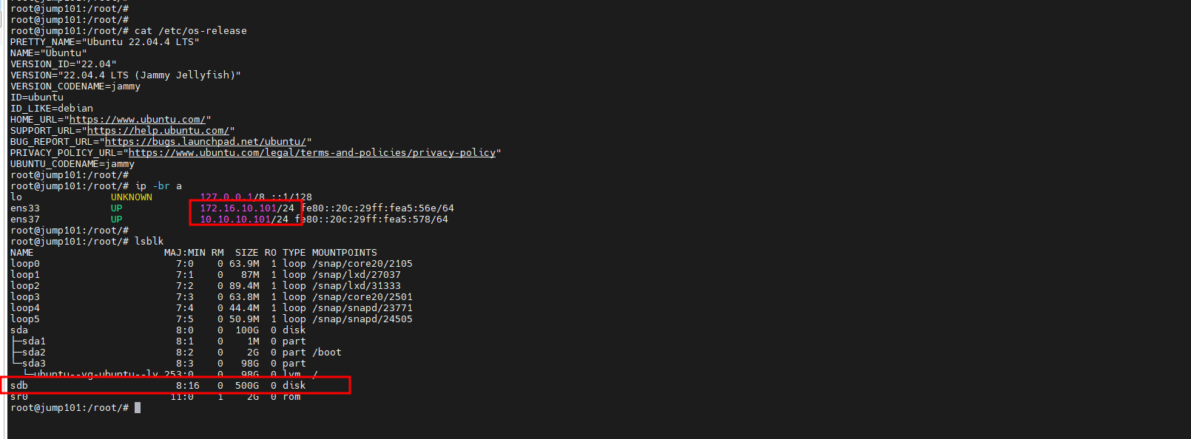Click the PRETTY_NAME Ubuntu 22.04.4 LTS line
This screenshot has height=439, width=1191.
(105, 42)
